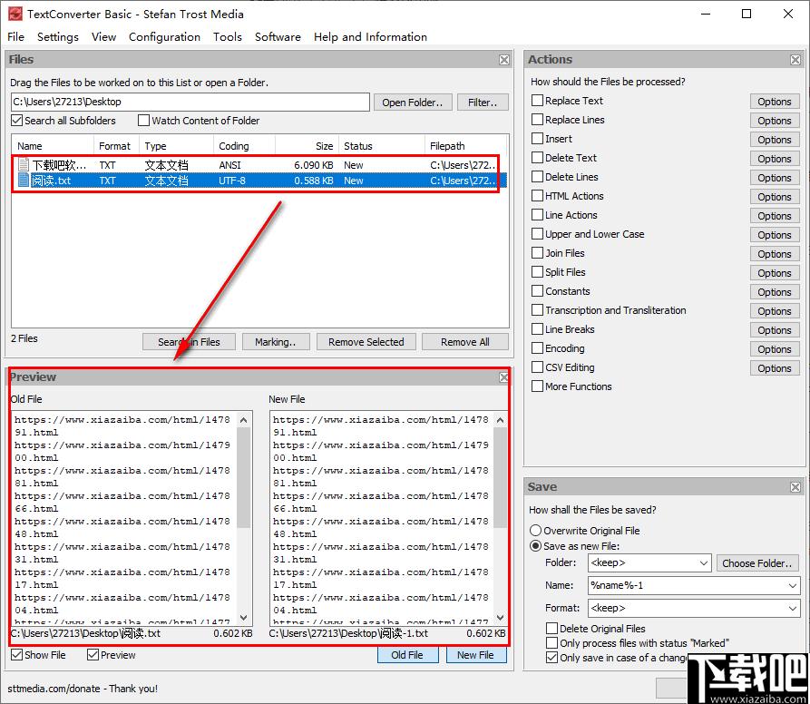Open the Configuration menu
The width and height of the screenshot is (810, 704).
[164, 36]
